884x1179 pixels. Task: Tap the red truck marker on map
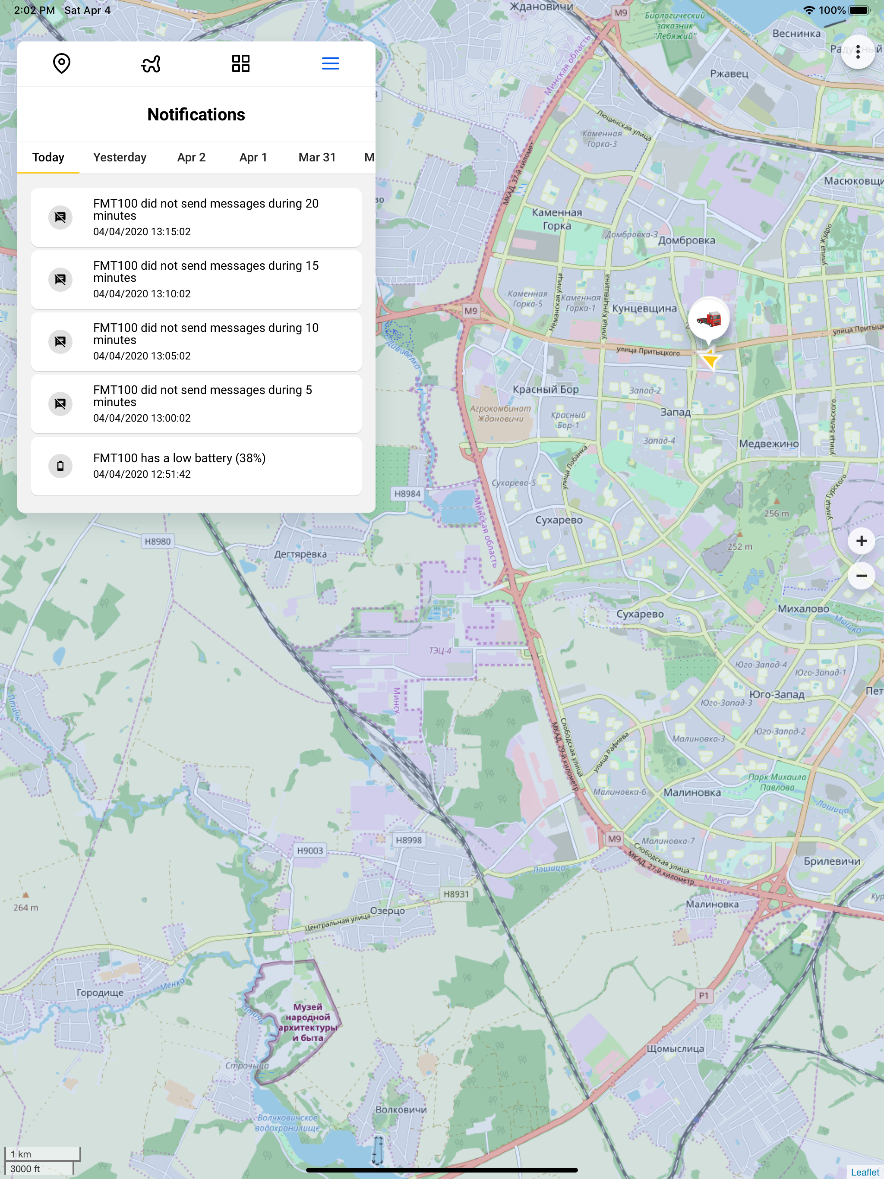(709, 319)
